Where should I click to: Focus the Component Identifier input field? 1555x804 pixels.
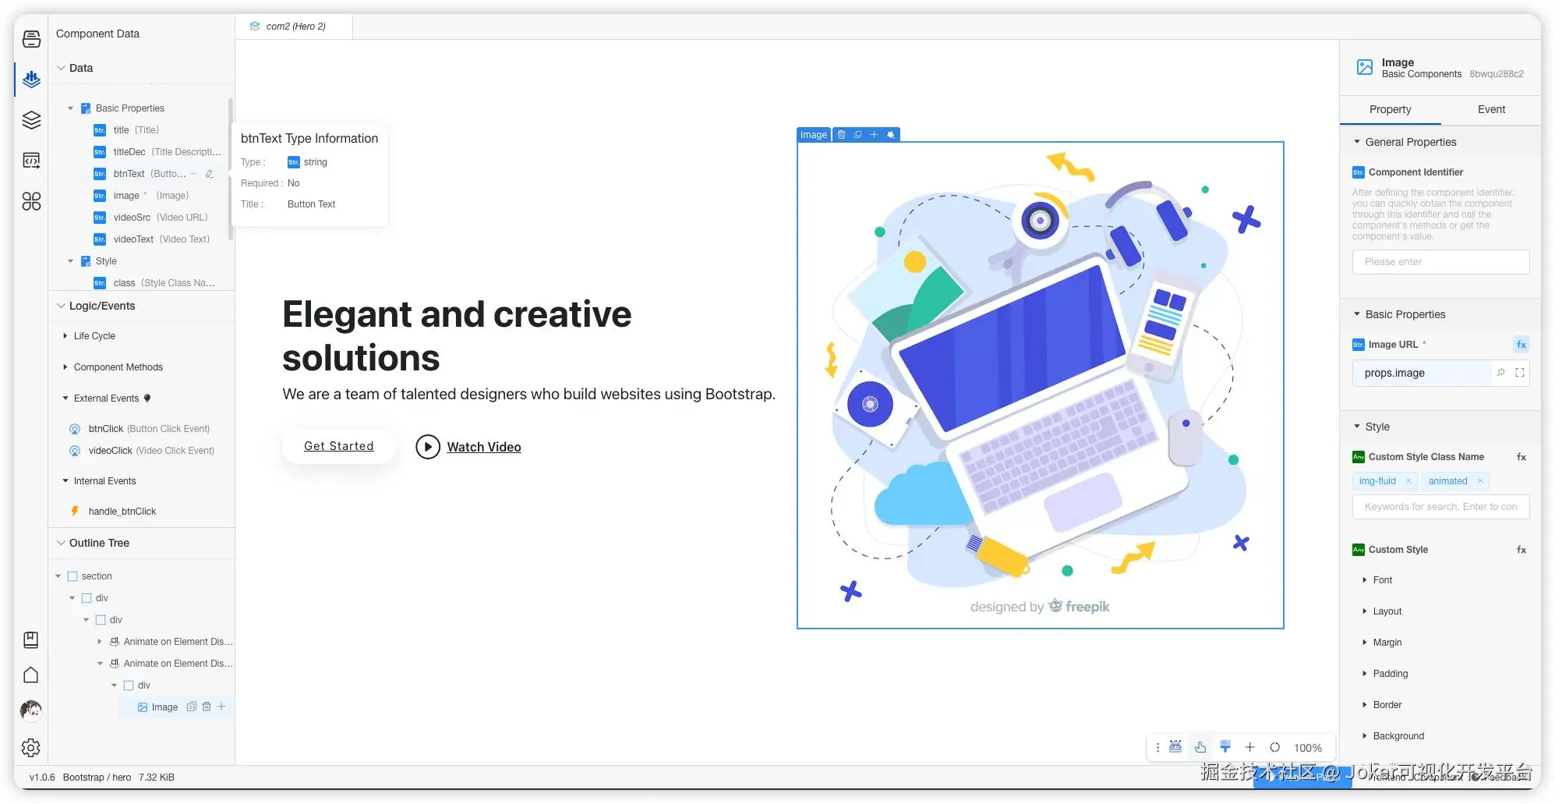coord(1440,262)
